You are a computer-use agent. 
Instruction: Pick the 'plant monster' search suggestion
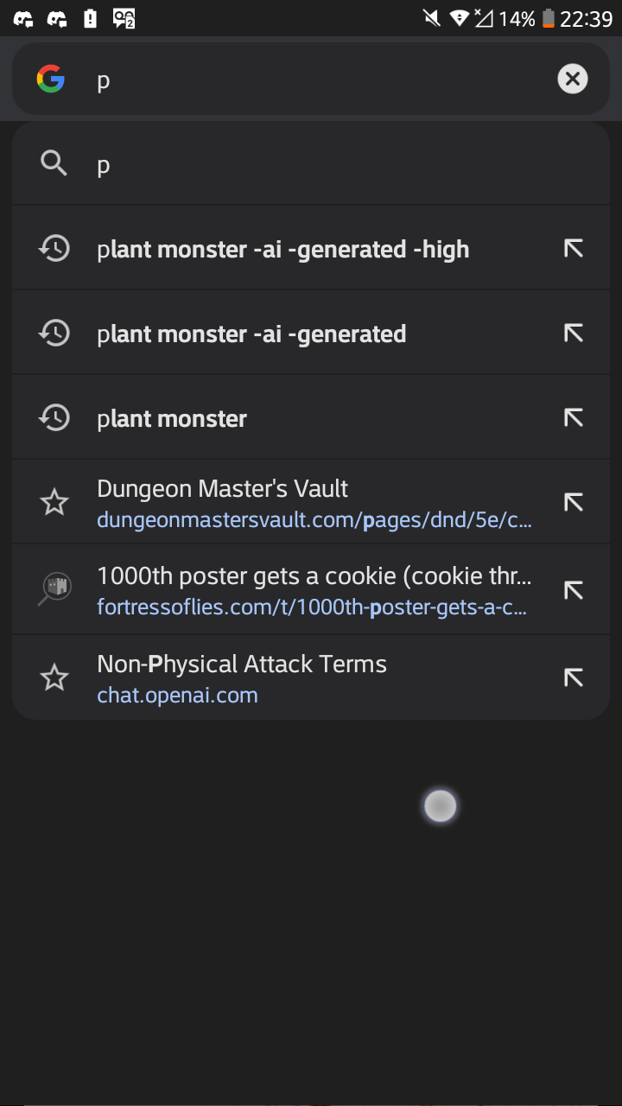[173, 419]
